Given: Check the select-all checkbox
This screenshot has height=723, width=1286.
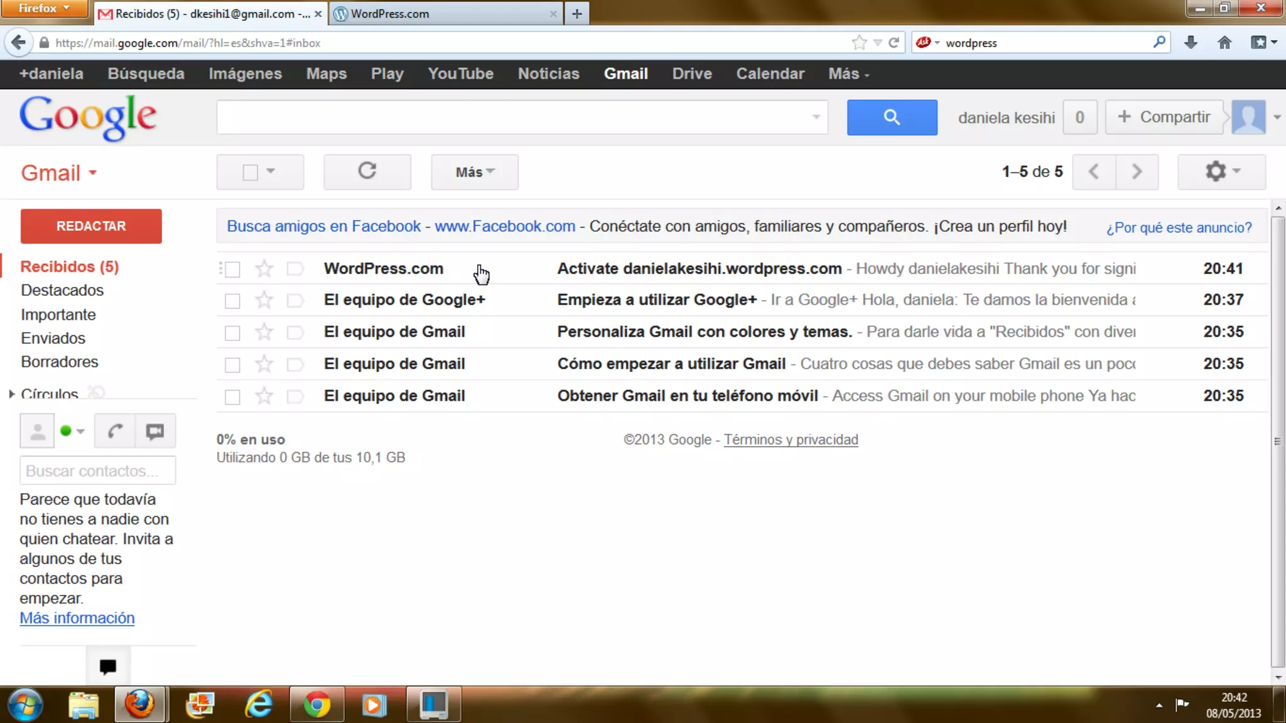Looking at the screenshot, I should [x=251, y=172].
